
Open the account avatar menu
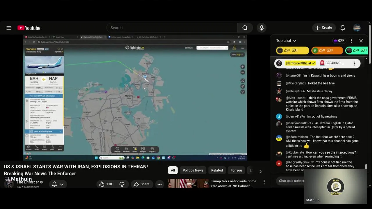(357, 28)
